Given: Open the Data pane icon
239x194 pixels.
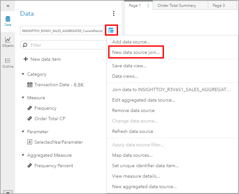Looking at the screenshot, I should pyautogui.click(x=8, y=21).
